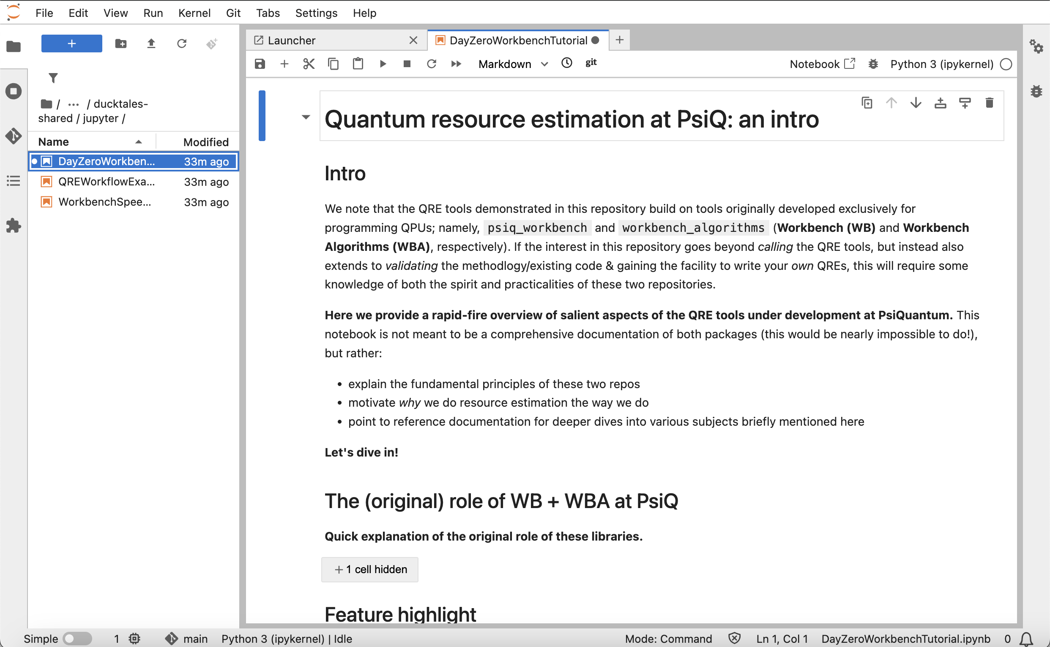Open the Property Inspector gears icon
Screen dimensions: 1050x647
click(1036, 46)
